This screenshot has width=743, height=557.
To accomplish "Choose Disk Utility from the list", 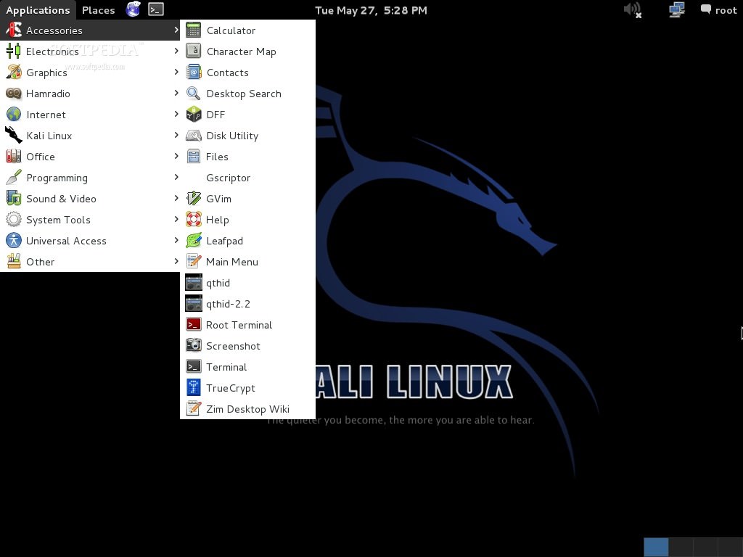I will click(231, 136).
